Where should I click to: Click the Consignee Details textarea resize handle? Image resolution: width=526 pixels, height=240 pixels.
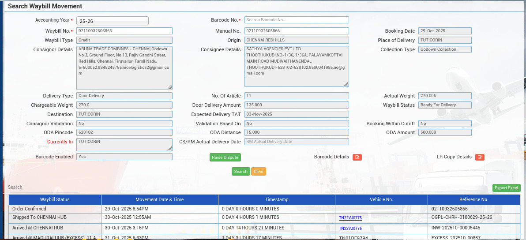click(346, 84)
